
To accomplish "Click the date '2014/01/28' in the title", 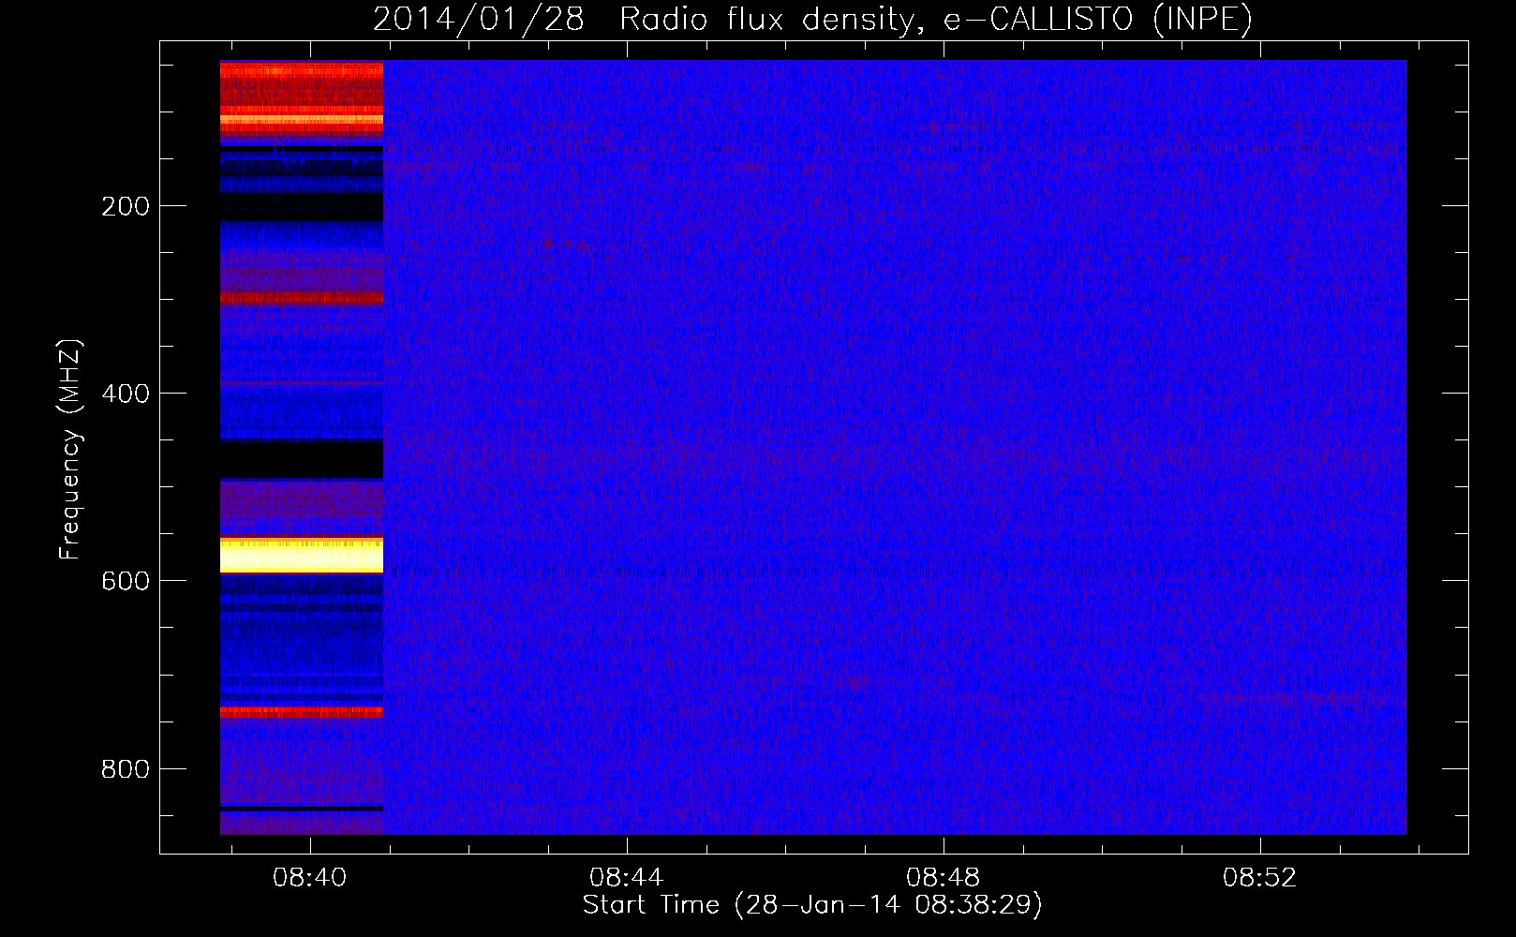I will click(x=479, y=19).
